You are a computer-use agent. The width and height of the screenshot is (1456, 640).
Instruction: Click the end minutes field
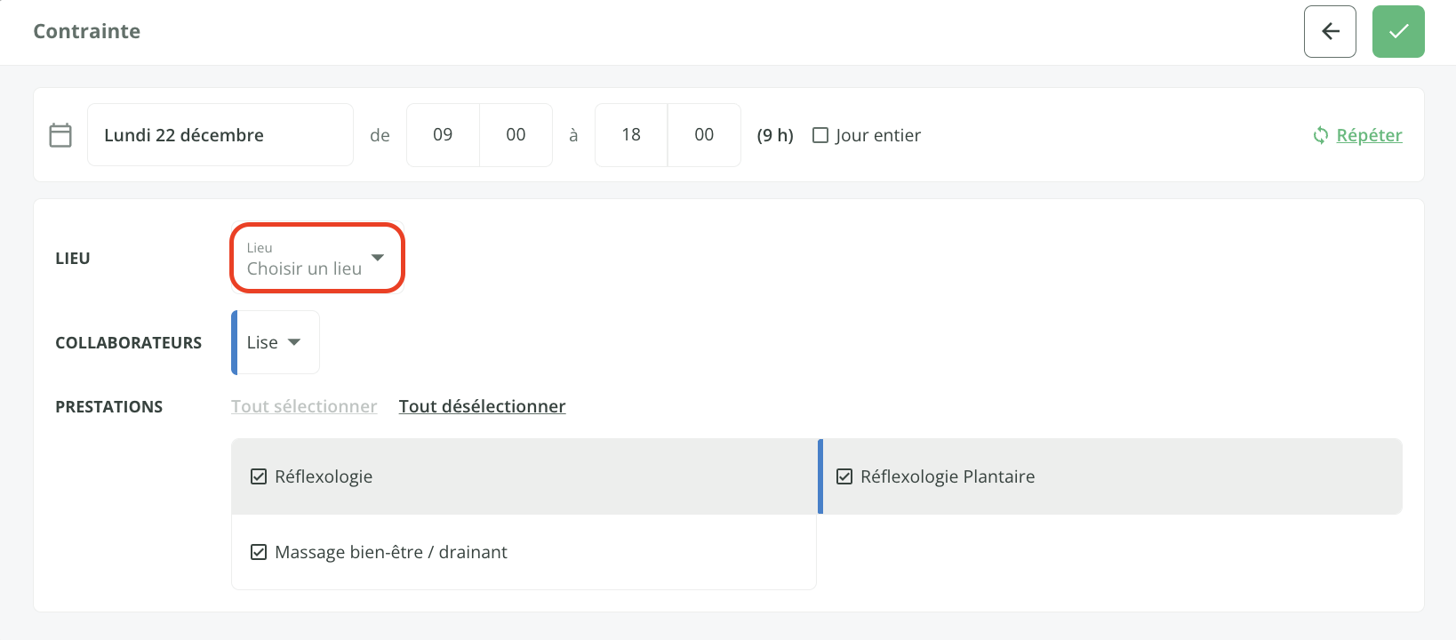coord(704,135)
